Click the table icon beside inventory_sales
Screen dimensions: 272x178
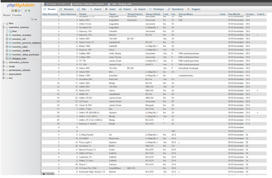[10, 47]
